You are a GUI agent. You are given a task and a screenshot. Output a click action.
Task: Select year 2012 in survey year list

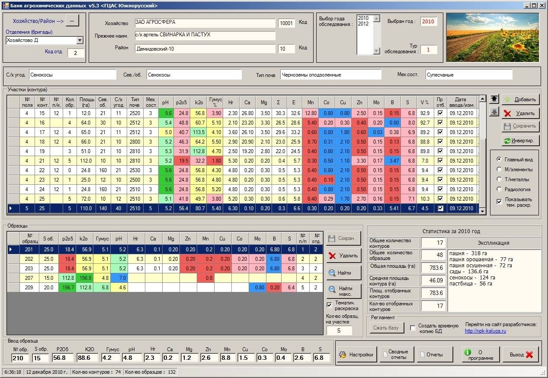[x=363, y=24]
